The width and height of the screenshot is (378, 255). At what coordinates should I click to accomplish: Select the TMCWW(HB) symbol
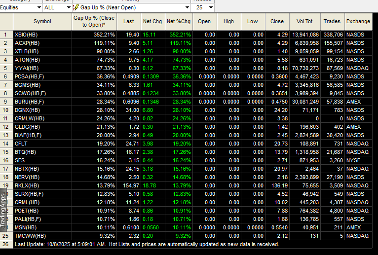tap(30, 236)
